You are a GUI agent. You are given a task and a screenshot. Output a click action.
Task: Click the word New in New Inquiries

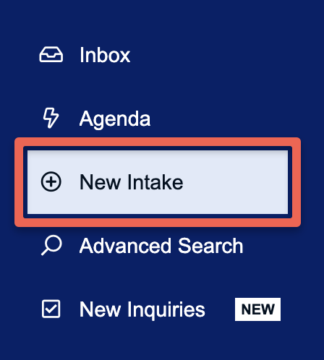100,309
